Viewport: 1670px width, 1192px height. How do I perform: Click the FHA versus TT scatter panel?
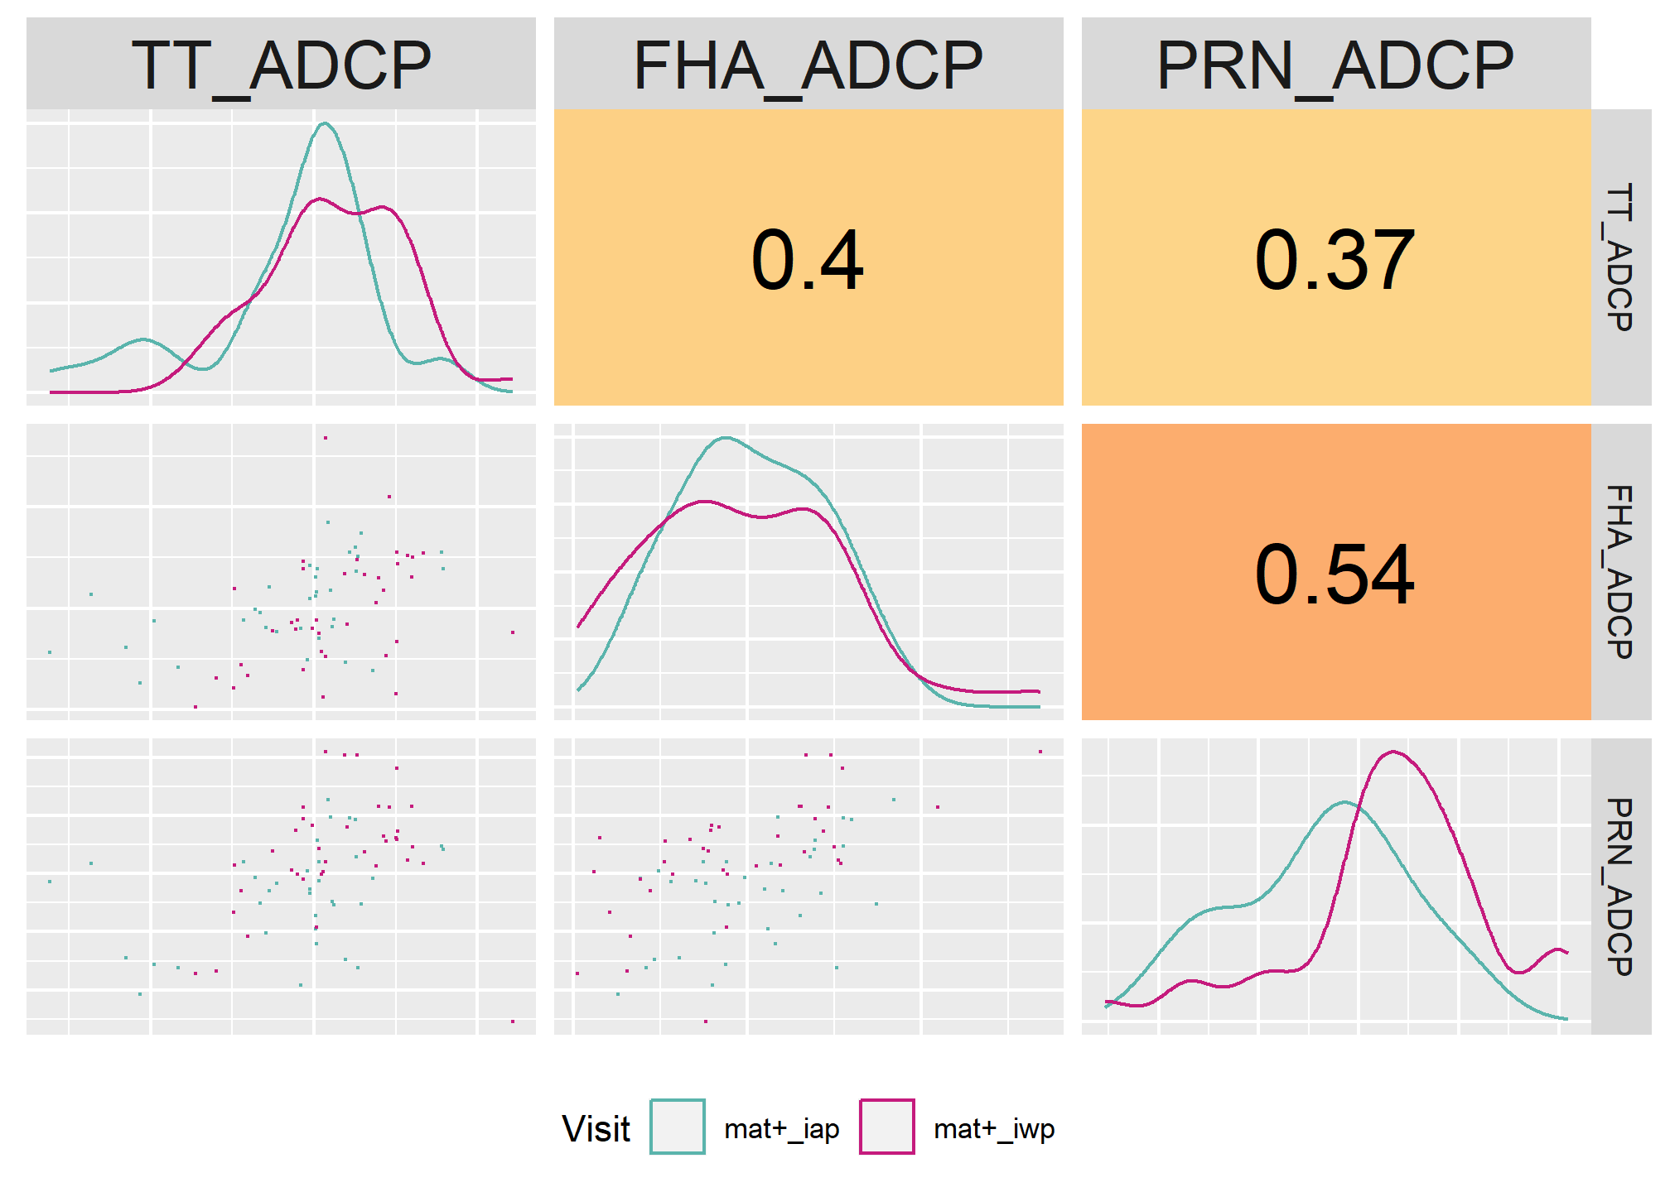(x=281, y=572)
